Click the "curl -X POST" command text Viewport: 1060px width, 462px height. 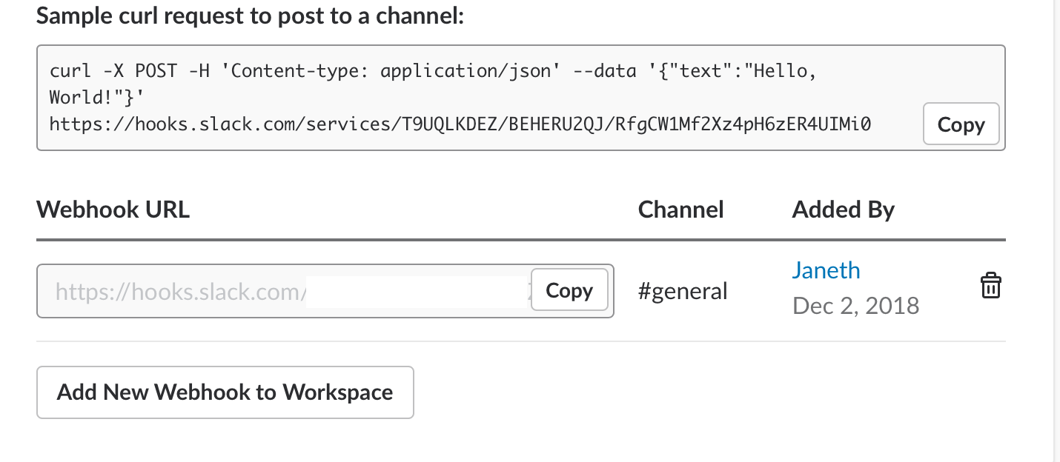point(113,72)
